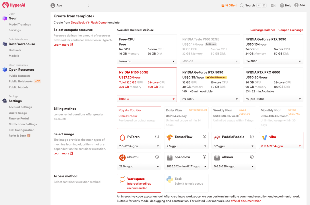Click the vllm logo icon
Screen dimensions: 310x205
264,137
